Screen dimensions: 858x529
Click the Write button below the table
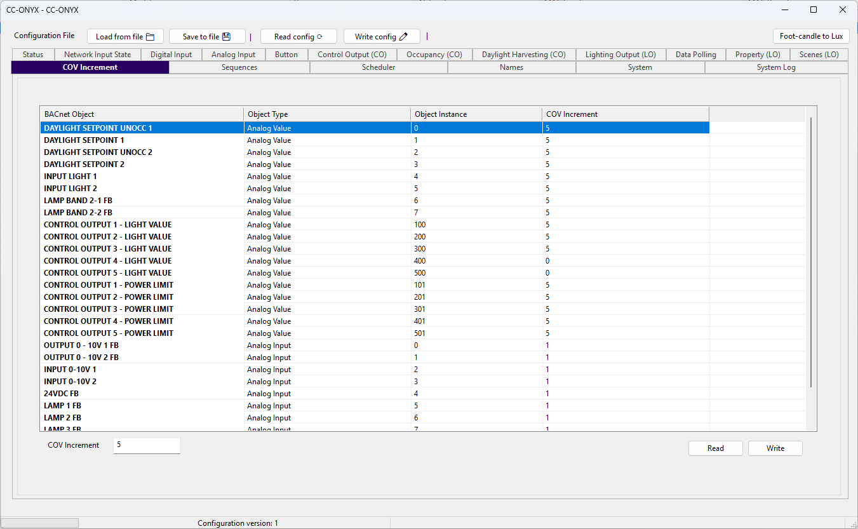click(775, 448)
